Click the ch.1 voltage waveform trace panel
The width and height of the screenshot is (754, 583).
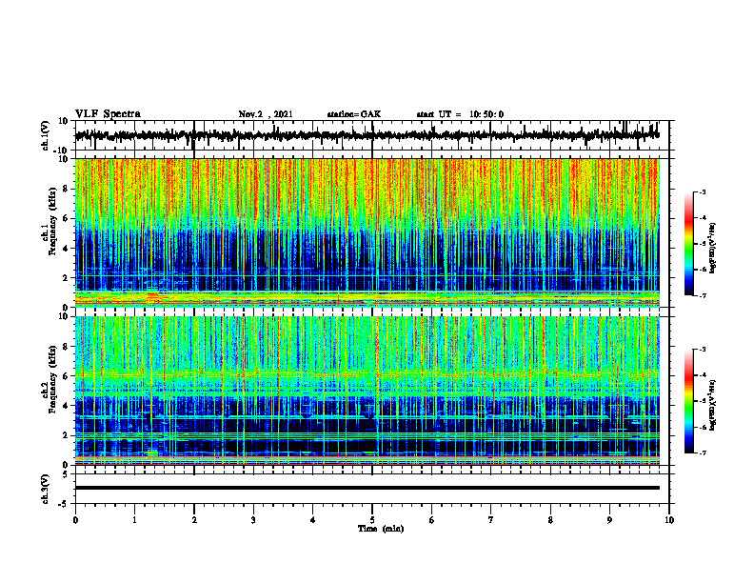coord(372,135)
